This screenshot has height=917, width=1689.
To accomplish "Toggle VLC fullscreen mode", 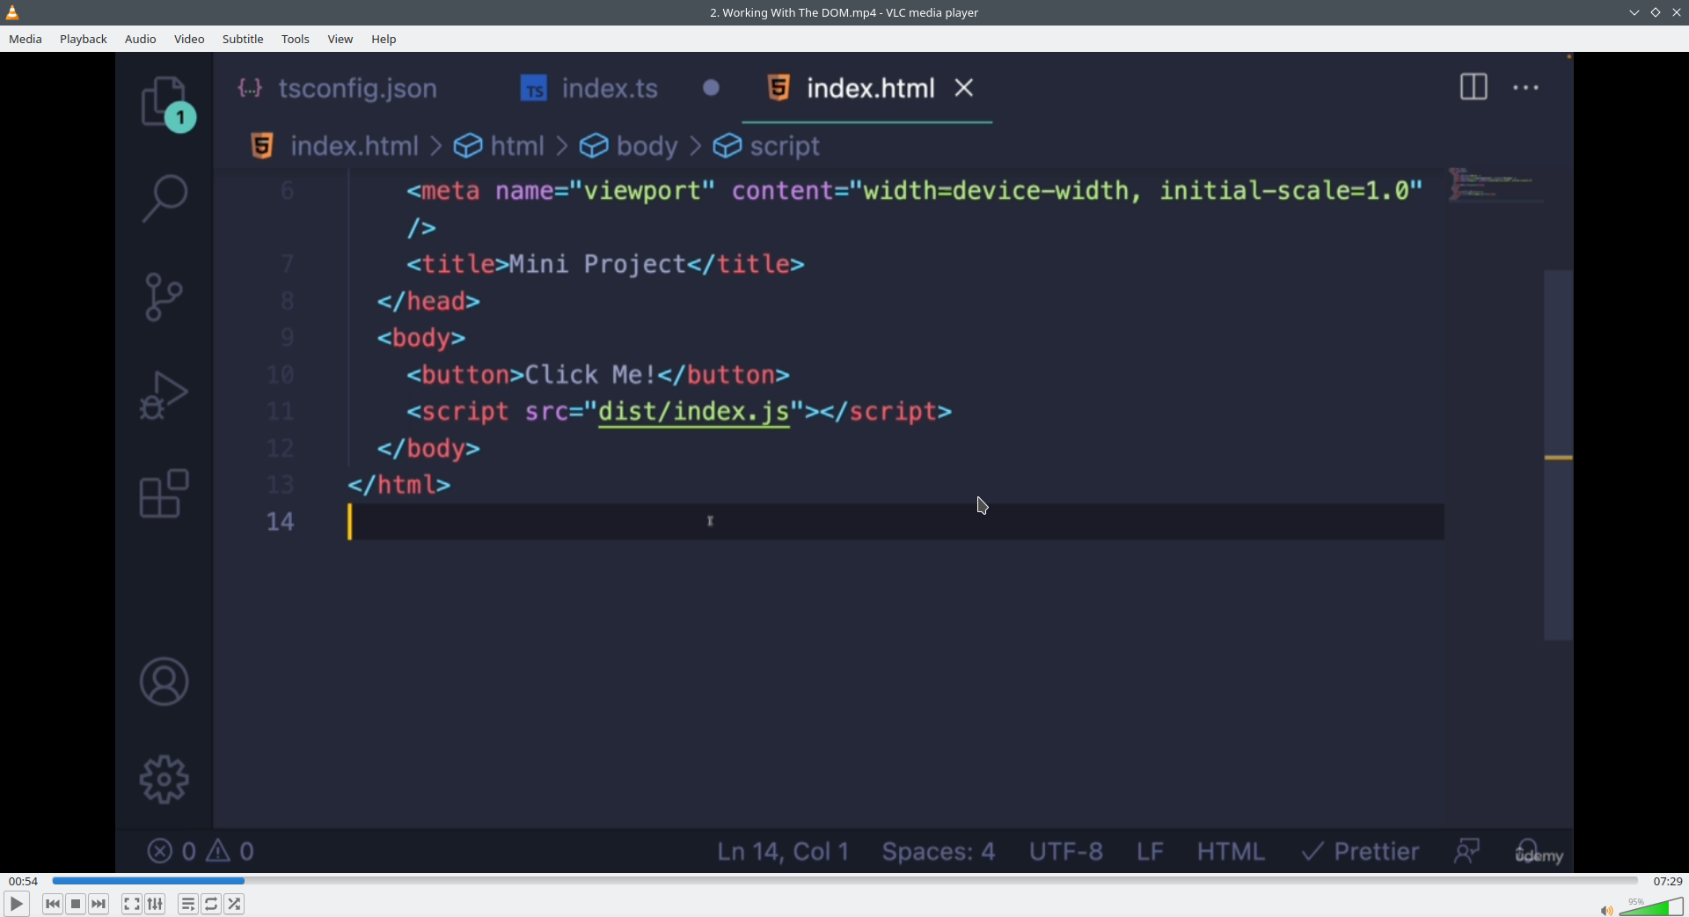I will [132, 904].
